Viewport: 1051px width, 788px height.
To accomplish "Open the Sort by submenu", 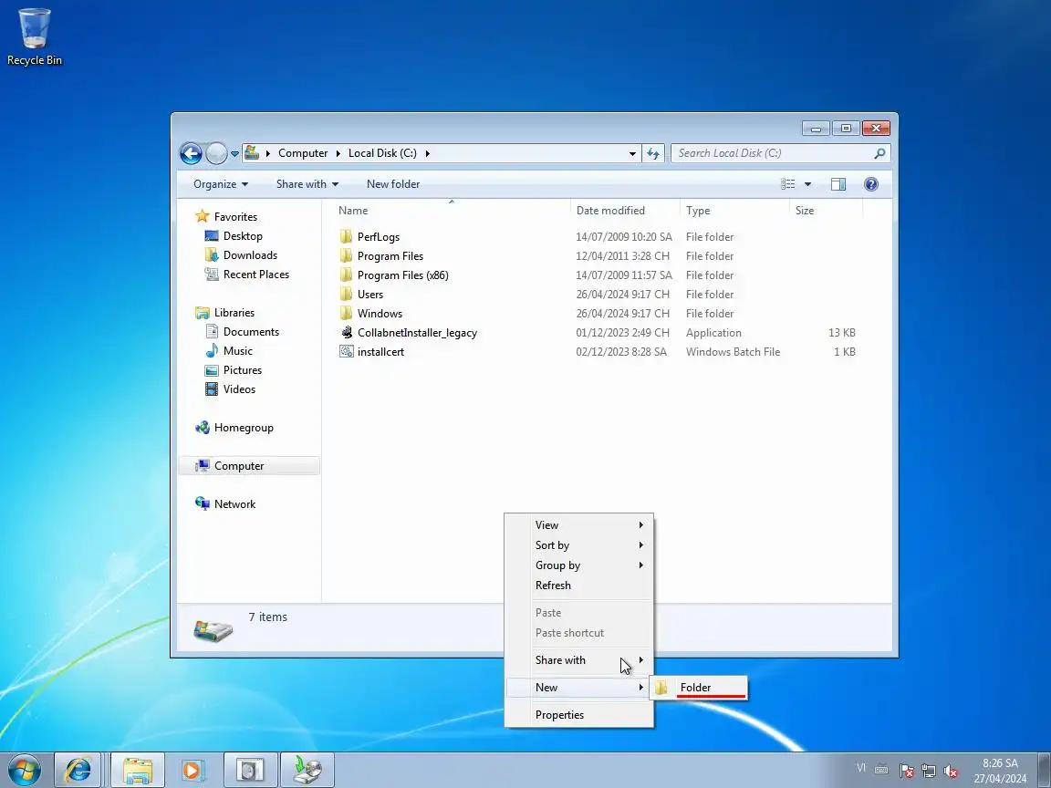I will click(579, 544).
